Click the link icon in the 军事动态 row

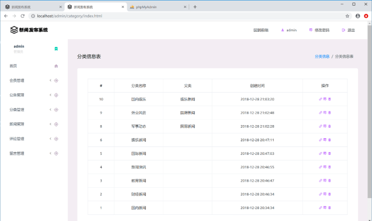click(x=320, y=126)
